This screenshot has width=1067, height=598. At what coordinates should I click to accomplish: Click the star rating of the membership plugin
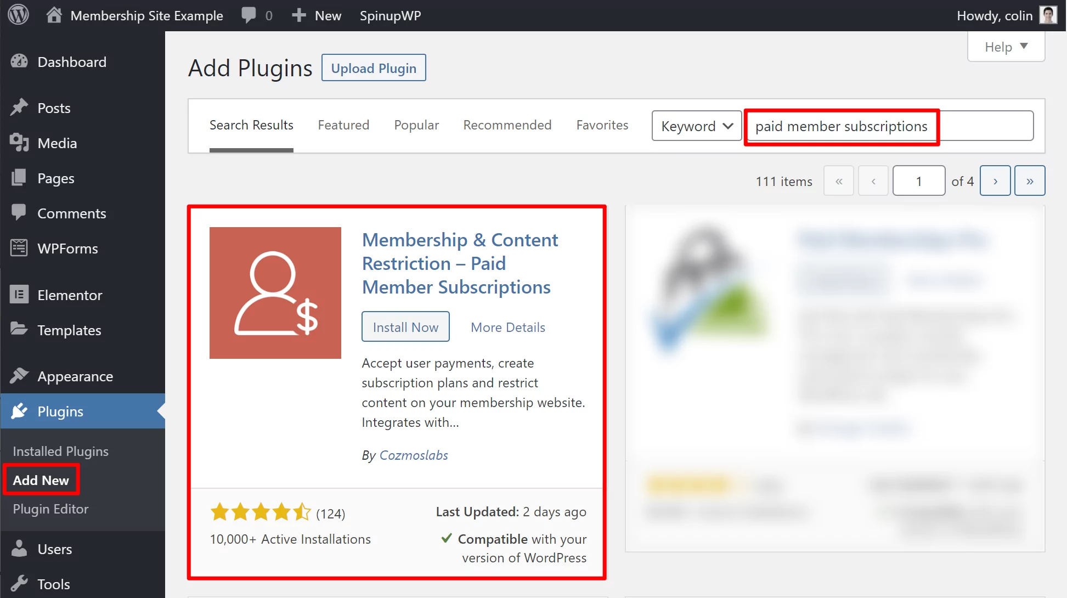pos(261,512)
